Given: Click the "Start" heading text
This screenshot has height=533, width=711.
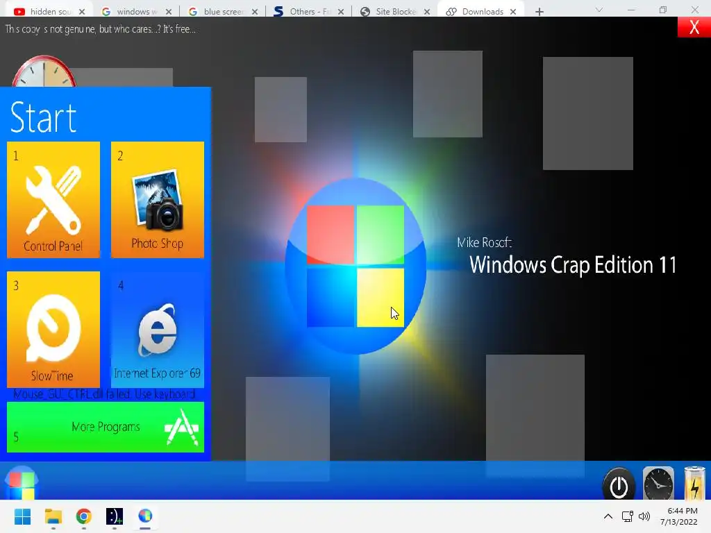Looking at the screenshot, I should 43,117.
